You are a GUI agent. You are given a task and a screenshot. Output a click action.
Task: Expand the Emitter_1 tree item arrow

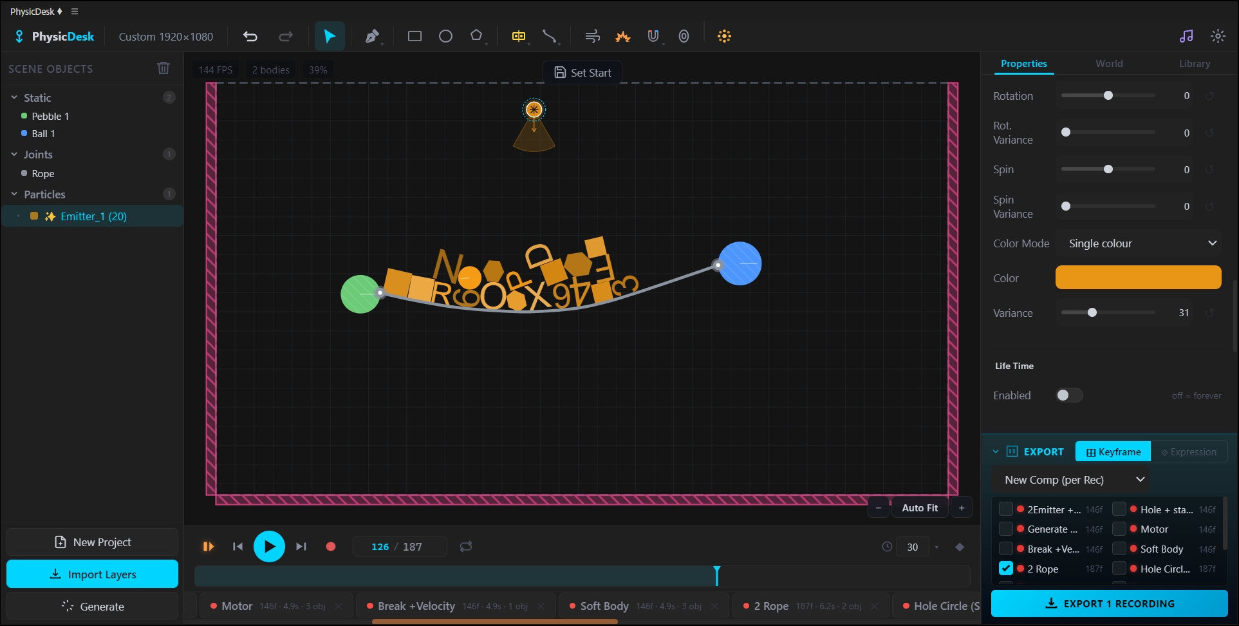click(19, 216)
